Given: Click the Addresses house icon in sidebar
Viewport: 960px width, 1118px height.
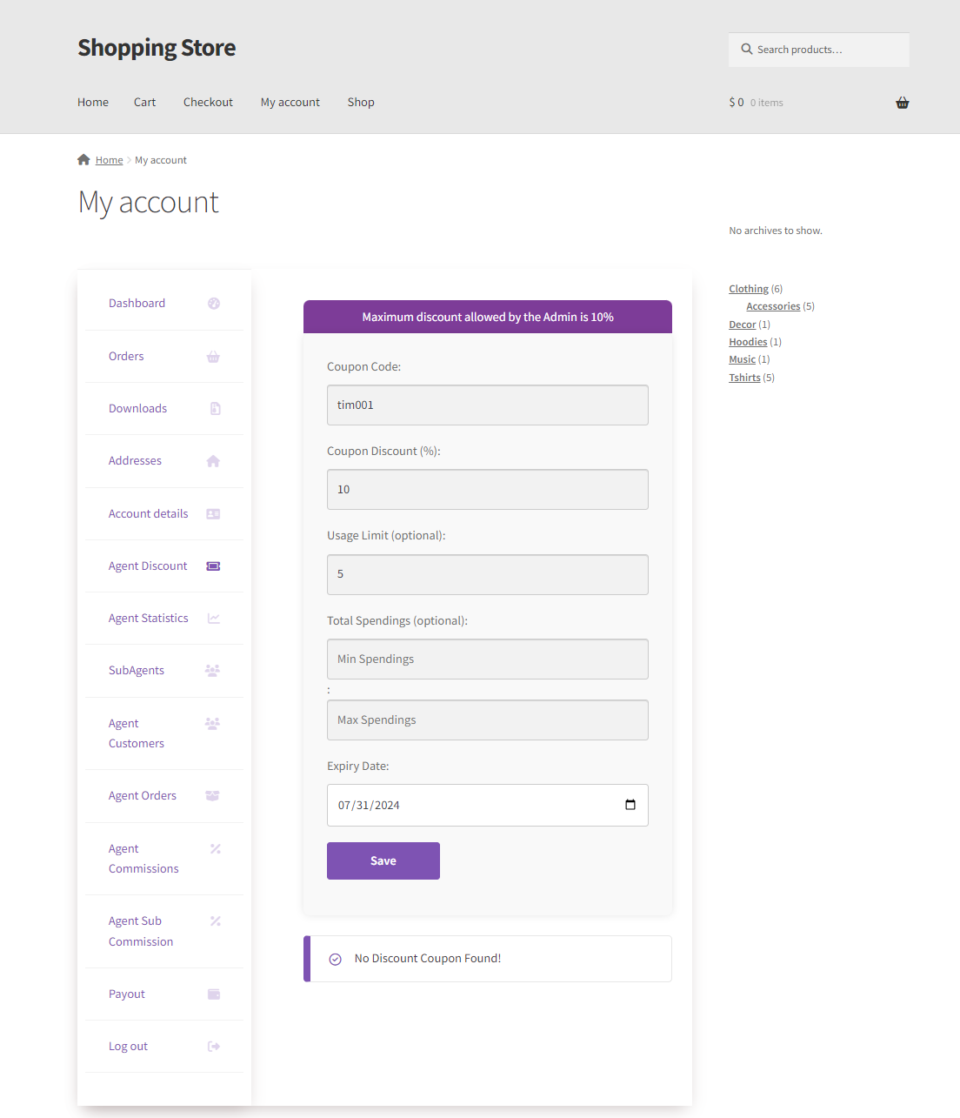Looking at the screenshot, I should [213, 461].
